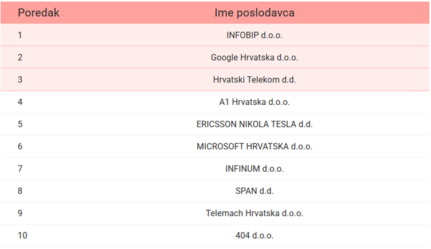Click rank number 5 cell
431x249 pixels.
pyautogui.click(x=20, y=124)
